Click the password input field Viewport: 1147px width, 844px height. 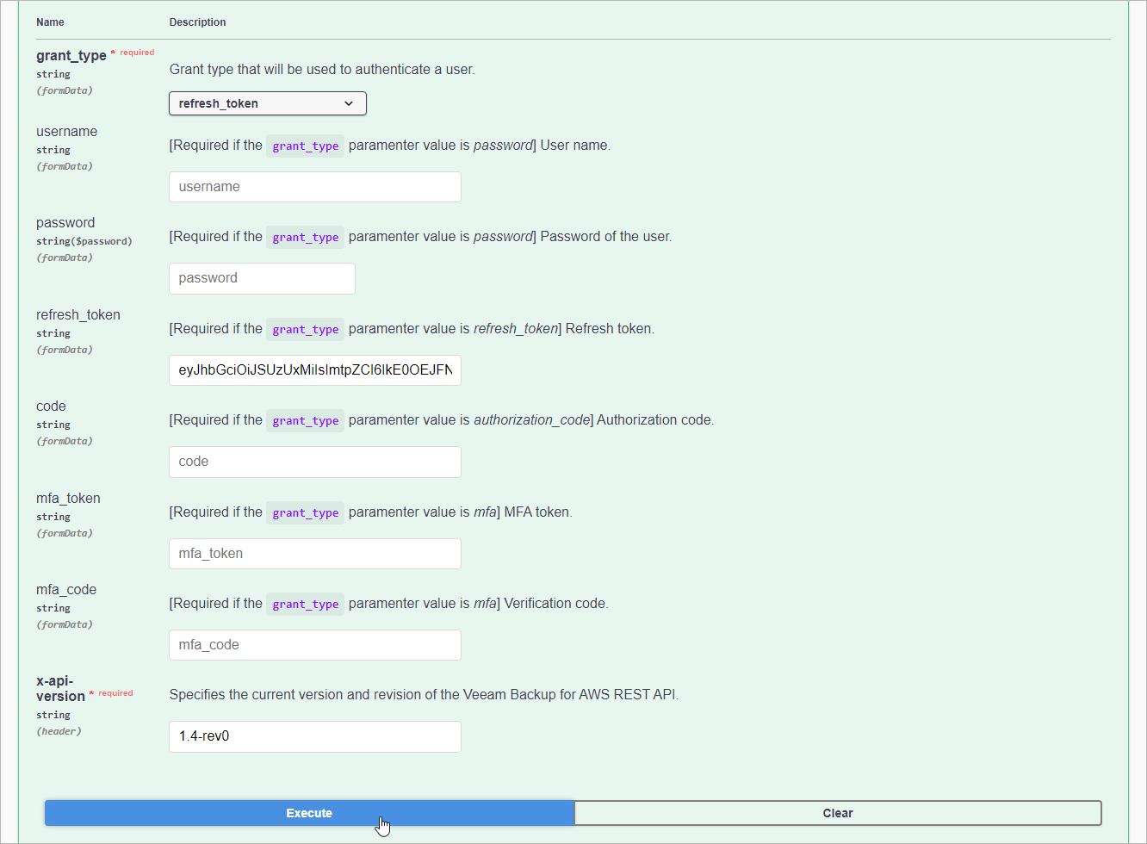coord(262,278)
